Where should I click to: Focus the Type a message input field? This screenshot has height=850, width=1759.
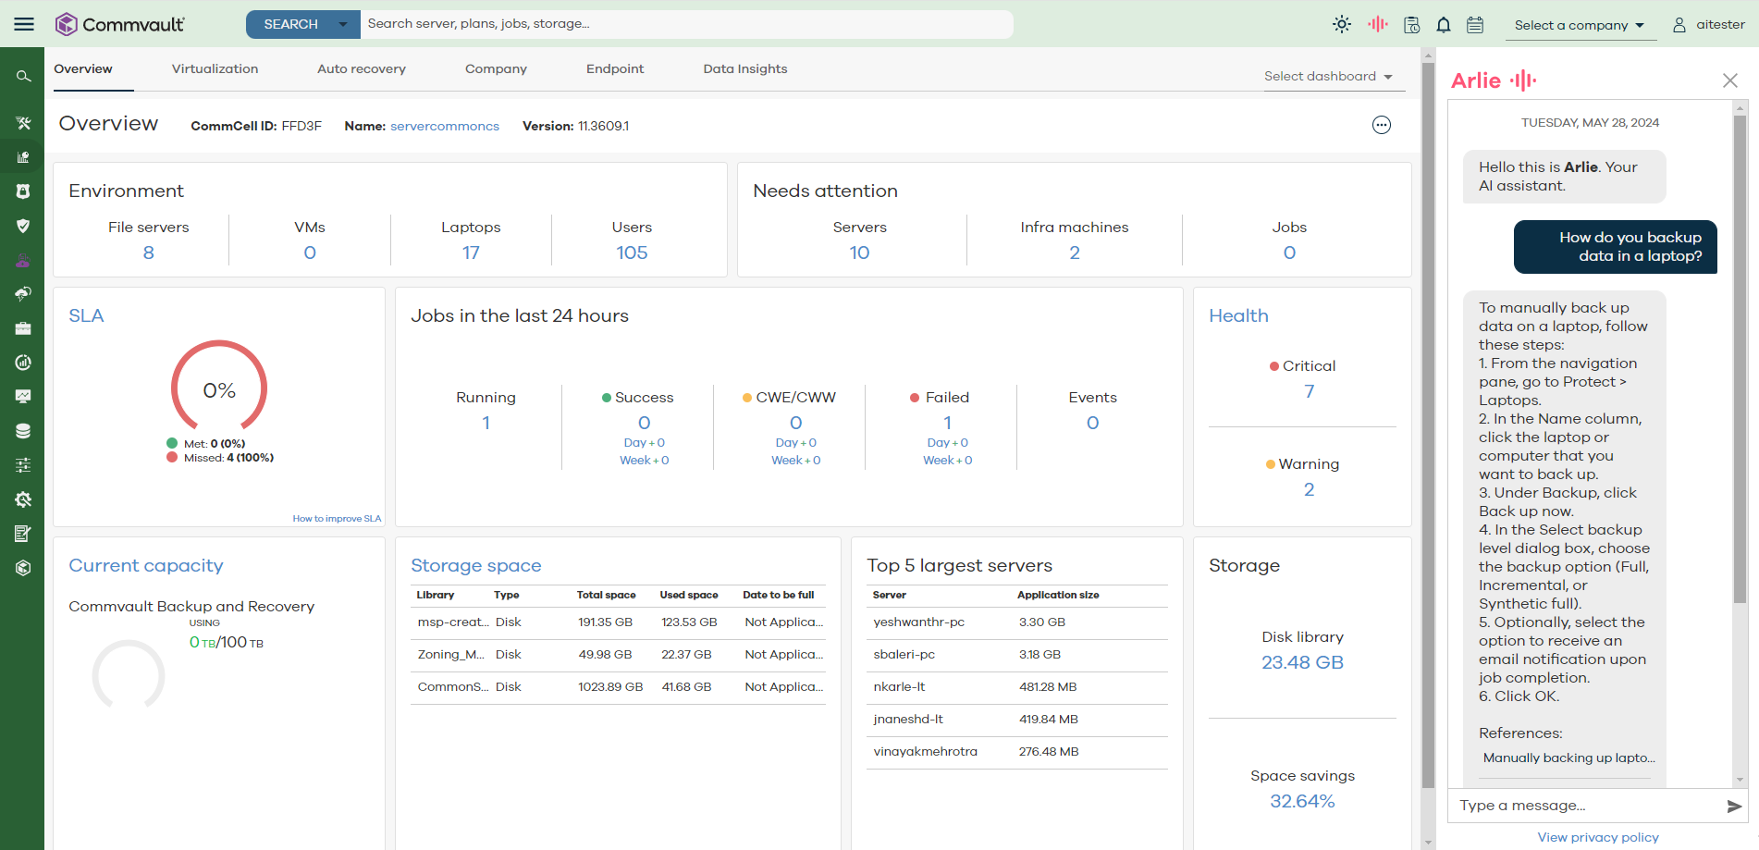1586,806
